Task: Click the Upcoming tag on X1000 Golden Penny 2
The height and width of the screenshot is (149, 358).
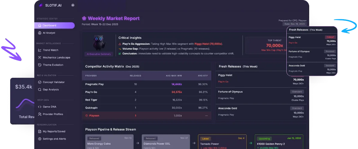Action: (x=265, y=139)
